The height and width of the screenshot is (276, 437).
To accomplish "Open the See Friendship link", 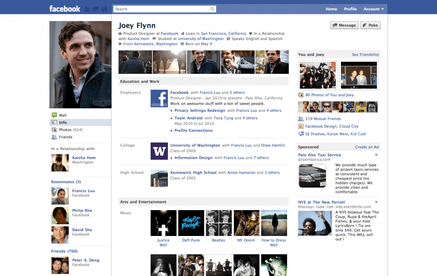I will click(365, 55).
